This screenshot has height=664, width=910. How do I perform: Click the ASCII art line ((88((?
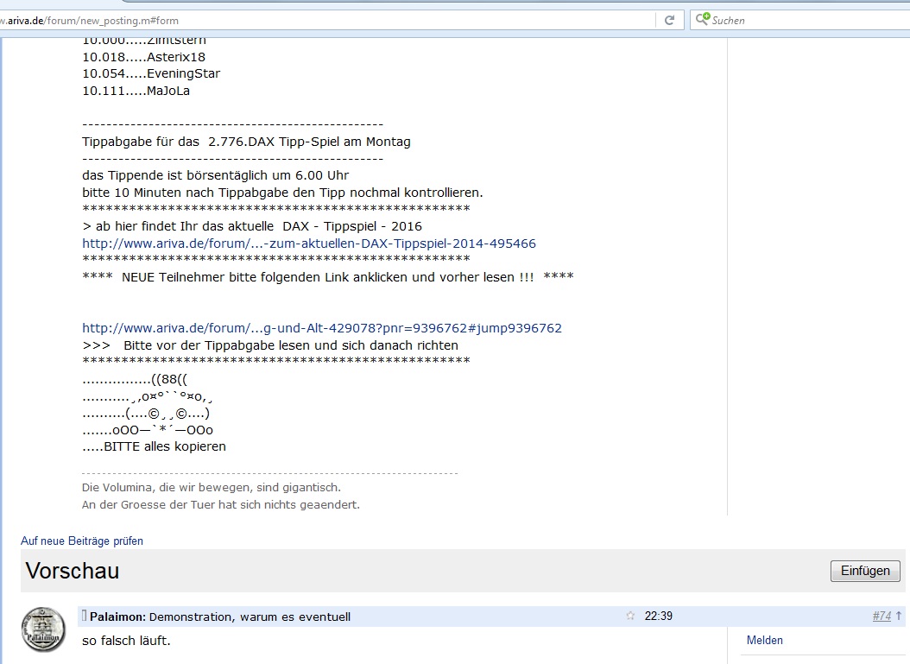pos(135,380)
